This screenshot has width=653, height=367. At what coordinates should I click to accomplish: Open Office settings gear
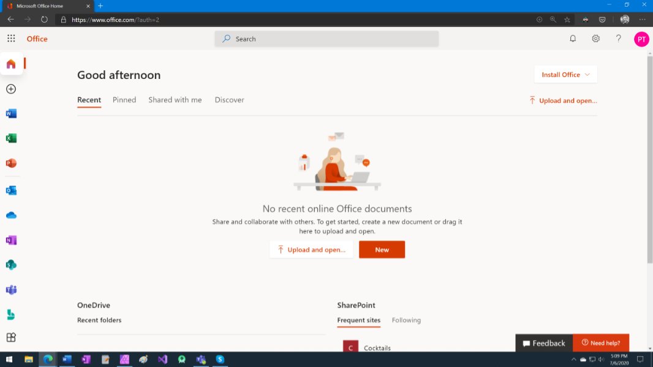tap(596, 39)
